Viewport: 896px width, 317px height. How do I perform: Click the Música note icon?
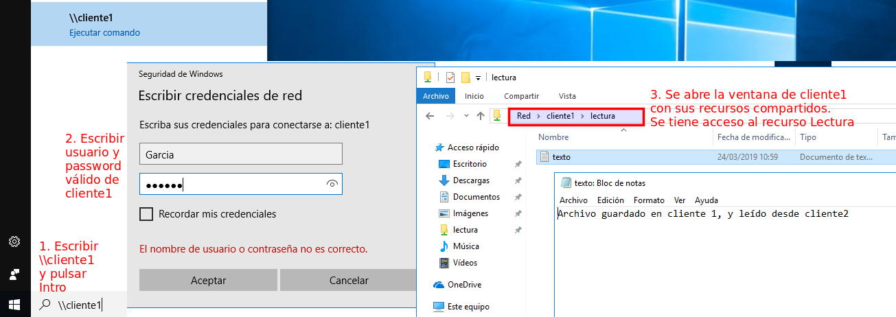coord(444,246)
